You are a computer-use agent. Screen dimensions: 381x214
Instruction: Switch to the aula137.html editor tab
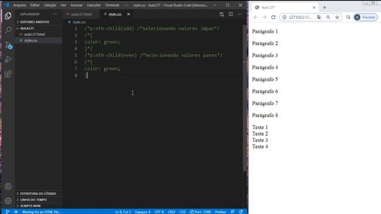pos(81,14)
